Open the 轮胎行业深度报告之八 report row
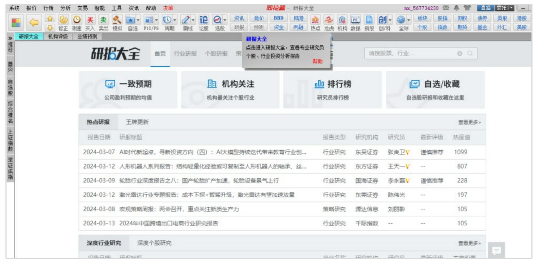 [x=282, y=180]
